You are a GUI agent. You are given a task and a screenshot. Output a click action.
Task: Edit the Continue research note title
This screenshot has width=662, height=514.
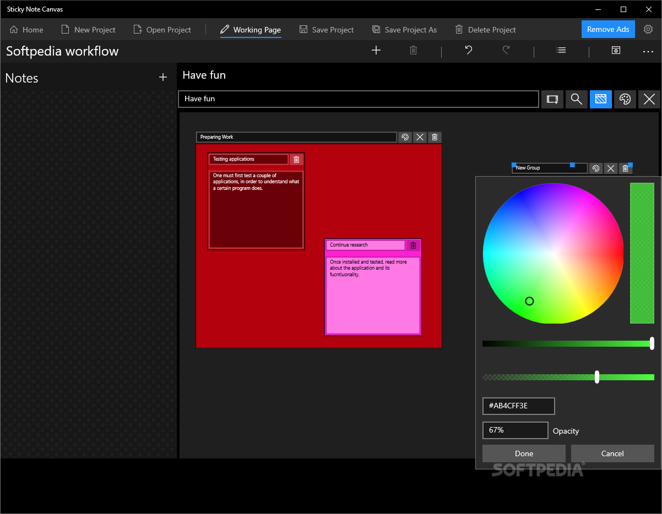tap(366, 245)
